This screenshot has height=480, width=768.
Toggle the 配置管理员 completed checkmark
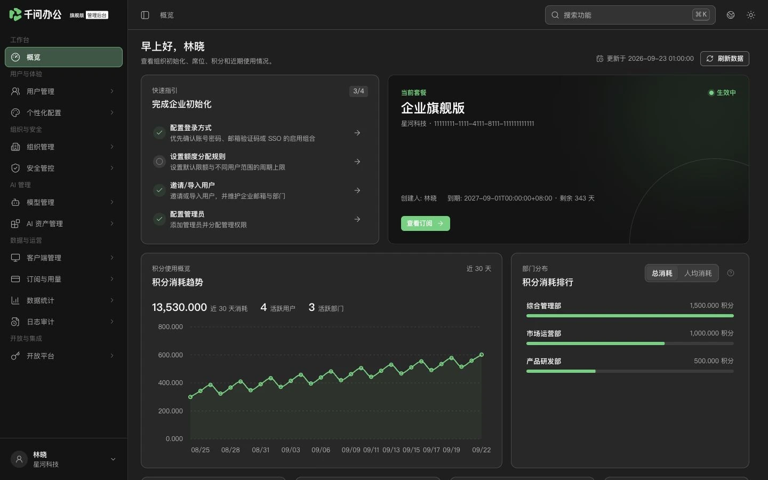pos(159,219)
